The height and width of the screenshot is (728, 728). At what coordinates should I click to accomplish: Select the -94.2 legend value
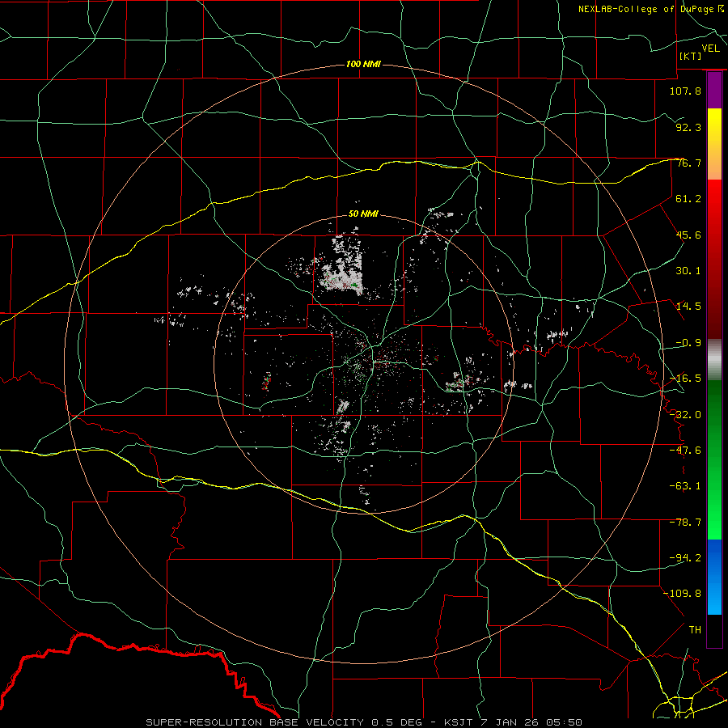coord(685,558)
